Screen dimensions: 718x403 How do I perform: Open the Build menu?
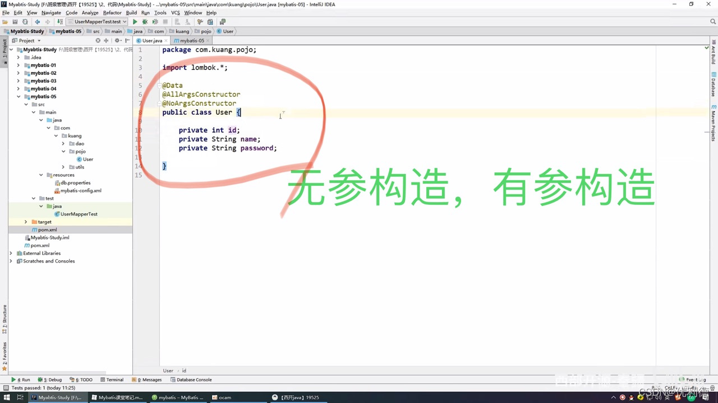(x=131, y=12)
